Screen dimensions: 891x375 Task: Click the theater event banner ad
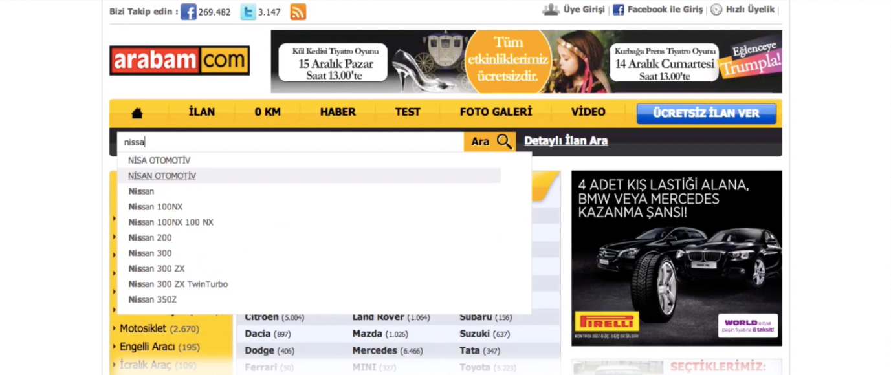pyautogui.click(x=526, y=61)
